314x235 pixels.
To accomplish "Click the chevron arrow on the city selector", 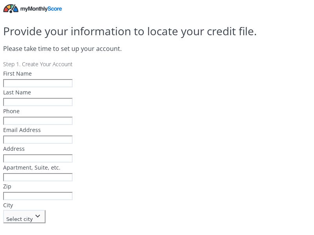I will (38, 216).
